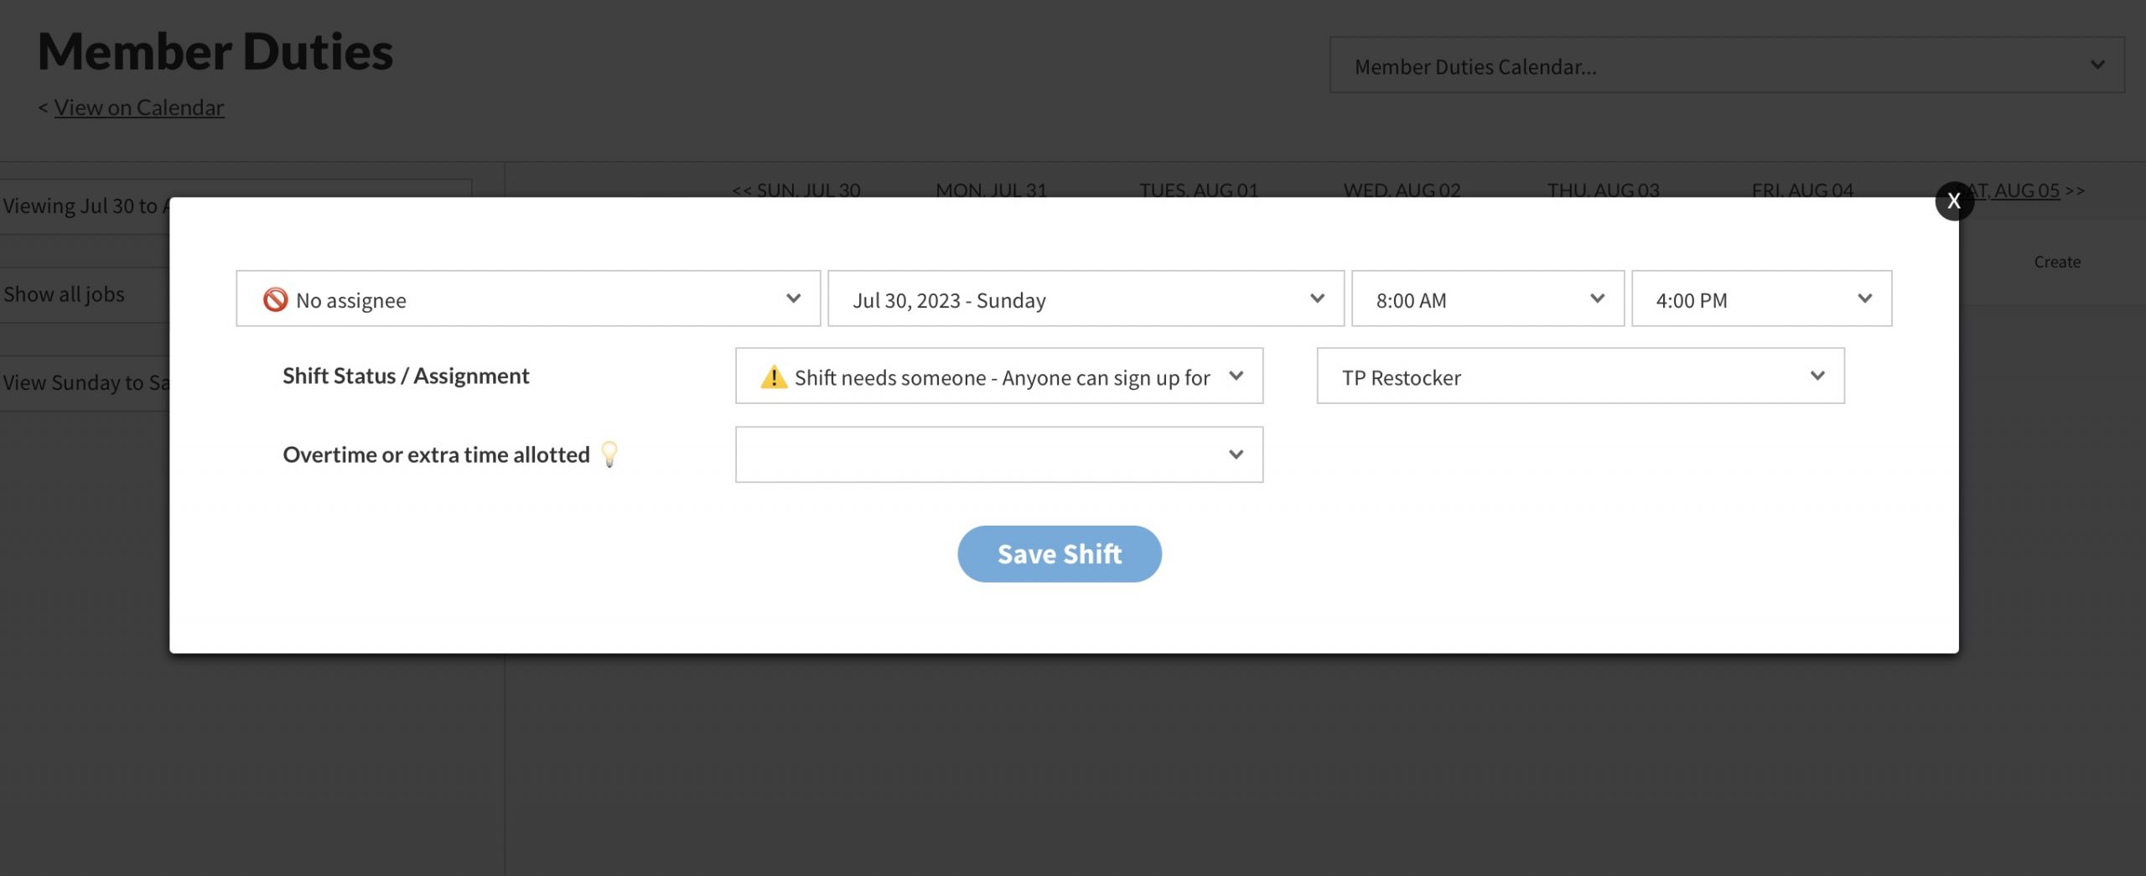Click the lightbulb hint icon beside Overtime
2146x876 pixels.
click(x=609, y=454)
